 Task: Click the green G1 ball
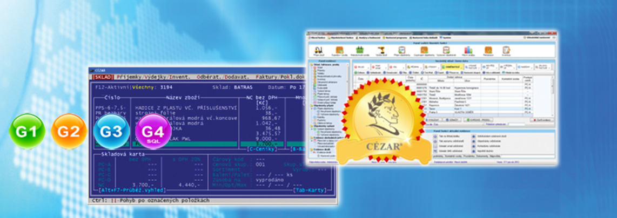point(27,132)
